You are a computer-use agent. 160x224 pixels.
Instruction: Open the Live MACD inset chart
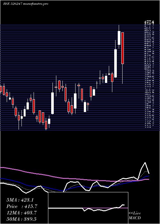coord(88,208)
